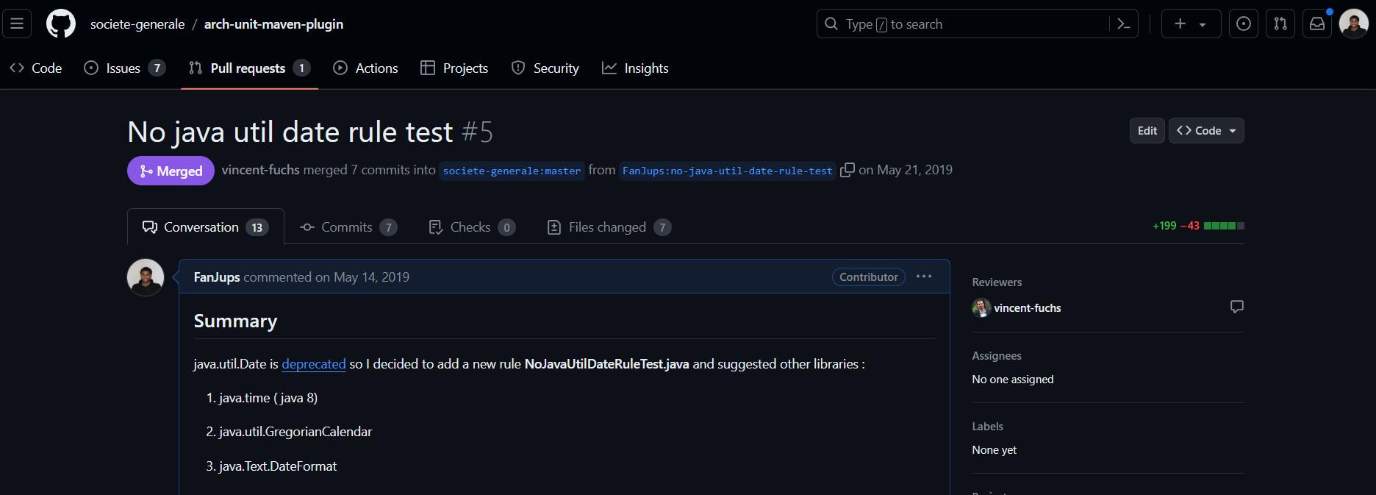
Task: Open the issues shortcut icon in header
Action: [1243, 24]
